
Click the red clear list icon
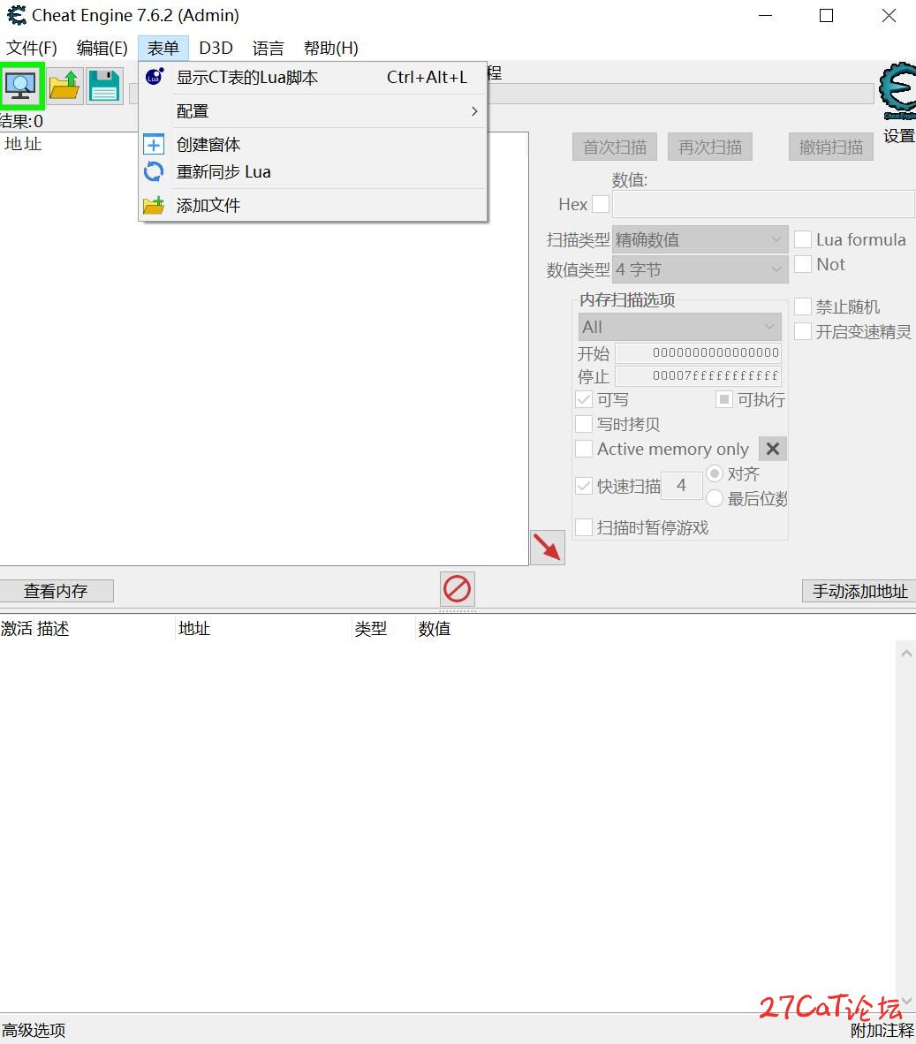(458, 588)
